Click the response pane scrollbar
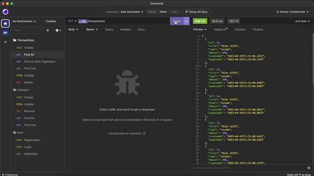This screenshot has height=176, width=314. click(313, 59)
